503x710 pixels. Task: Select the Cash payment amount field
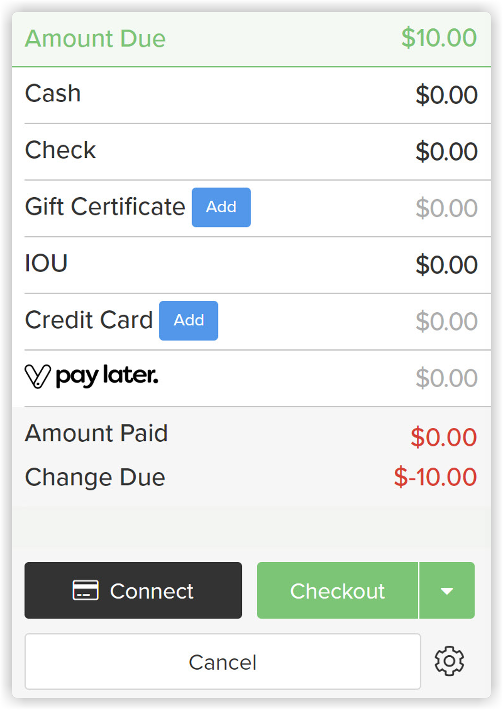[x=447, y=94]
